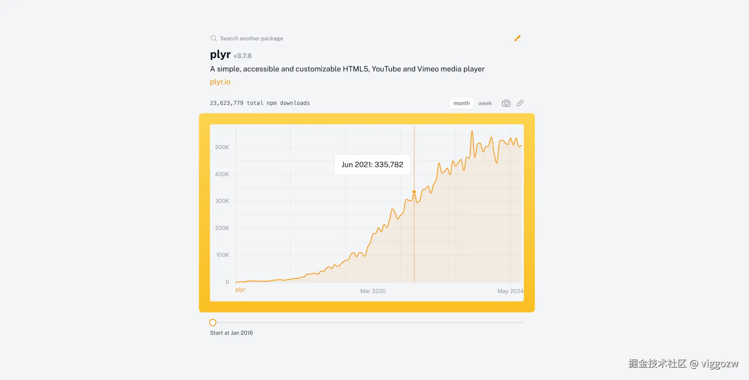749x380 pixels.
Task: Click the plyr legend label under chart
Action: point(240,290)
